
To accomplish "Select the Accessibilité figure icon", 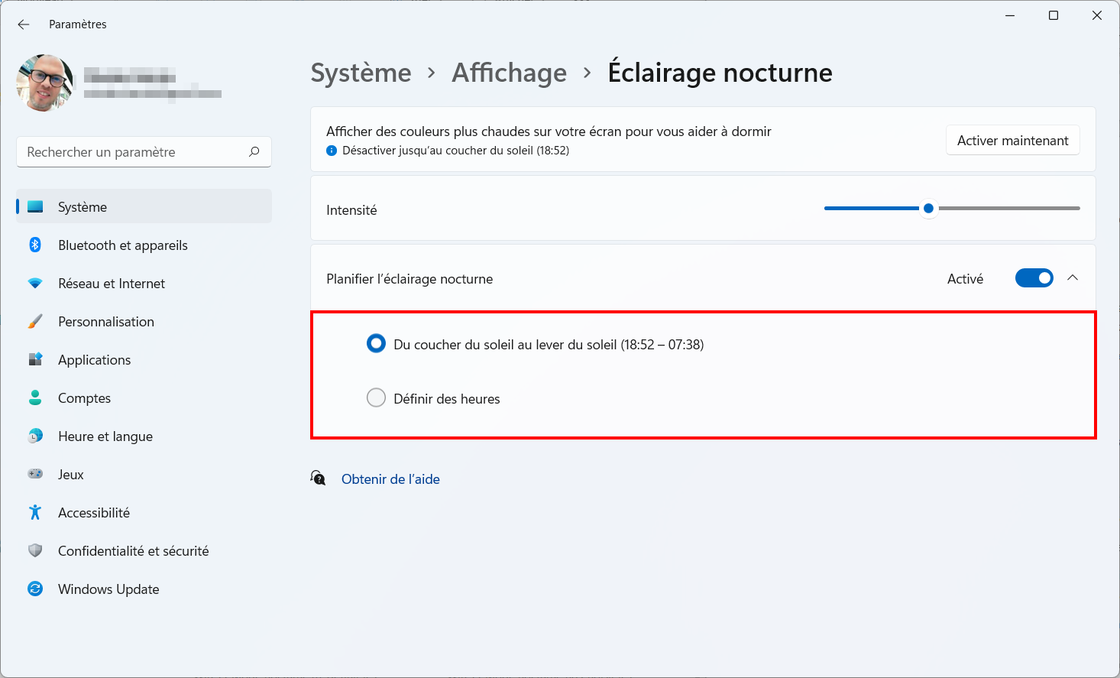I will click(x=35, y=512).
